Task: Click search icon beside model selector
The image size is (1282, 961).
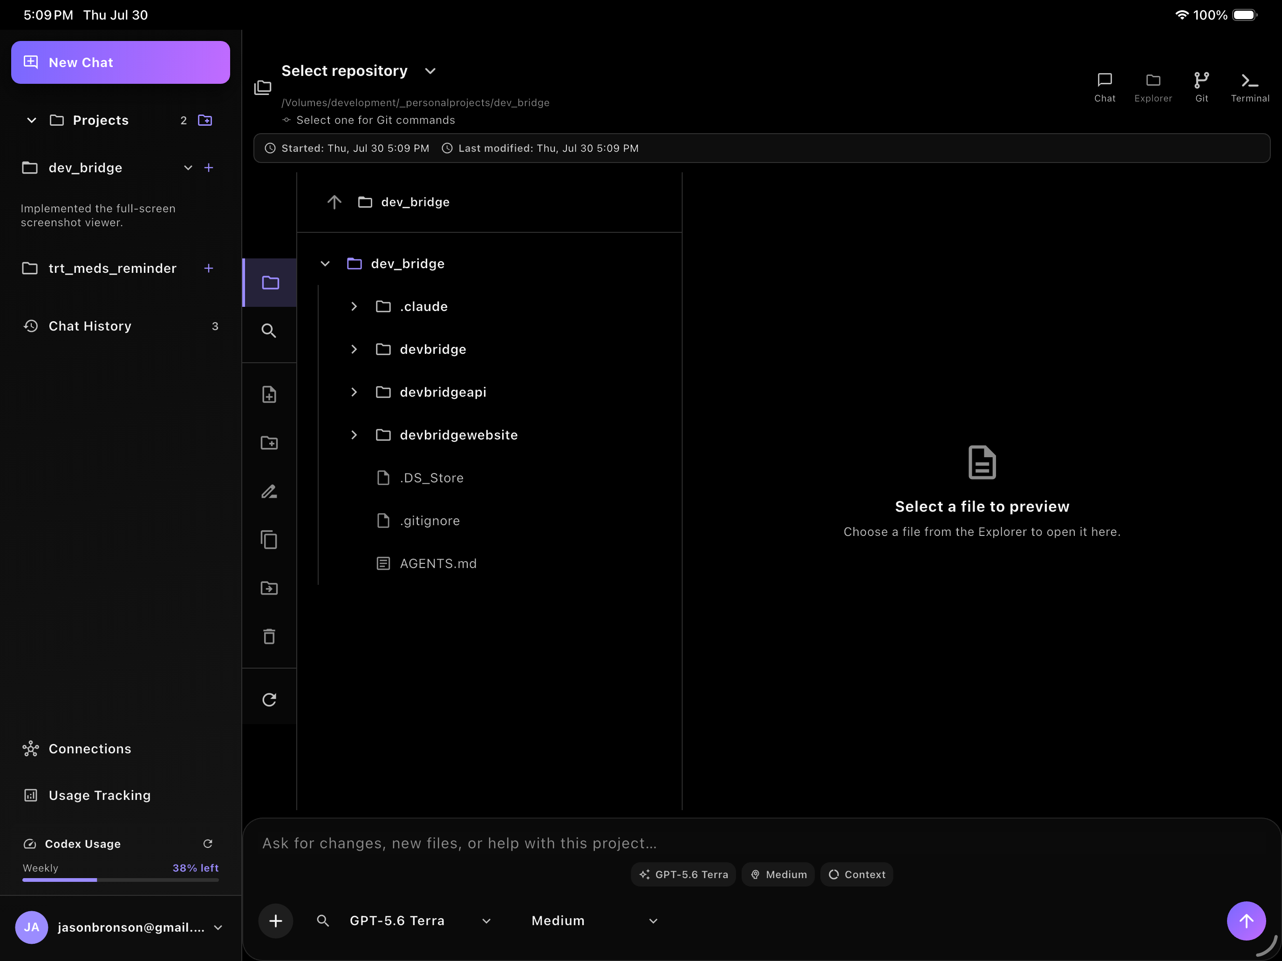Action: click(x=323, y=920)
